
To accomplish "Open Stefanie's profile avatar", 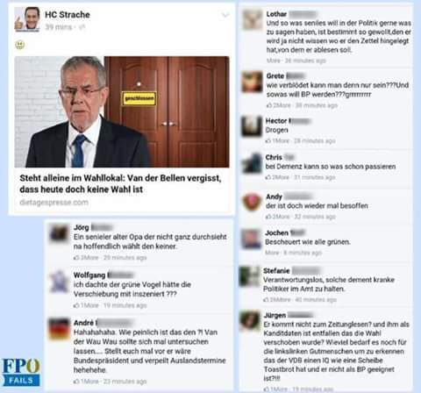I will [x=249, y=276].
